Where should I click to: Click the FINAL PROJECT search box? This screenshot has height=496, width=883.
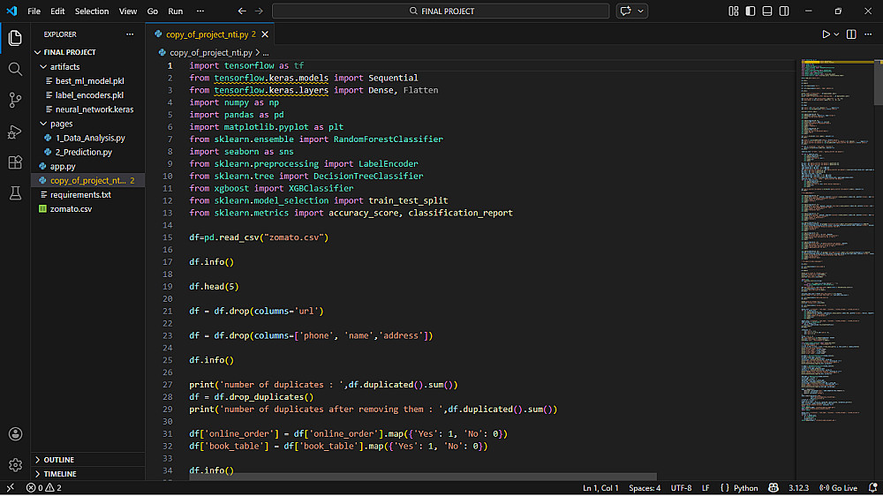tap(441, 11)
